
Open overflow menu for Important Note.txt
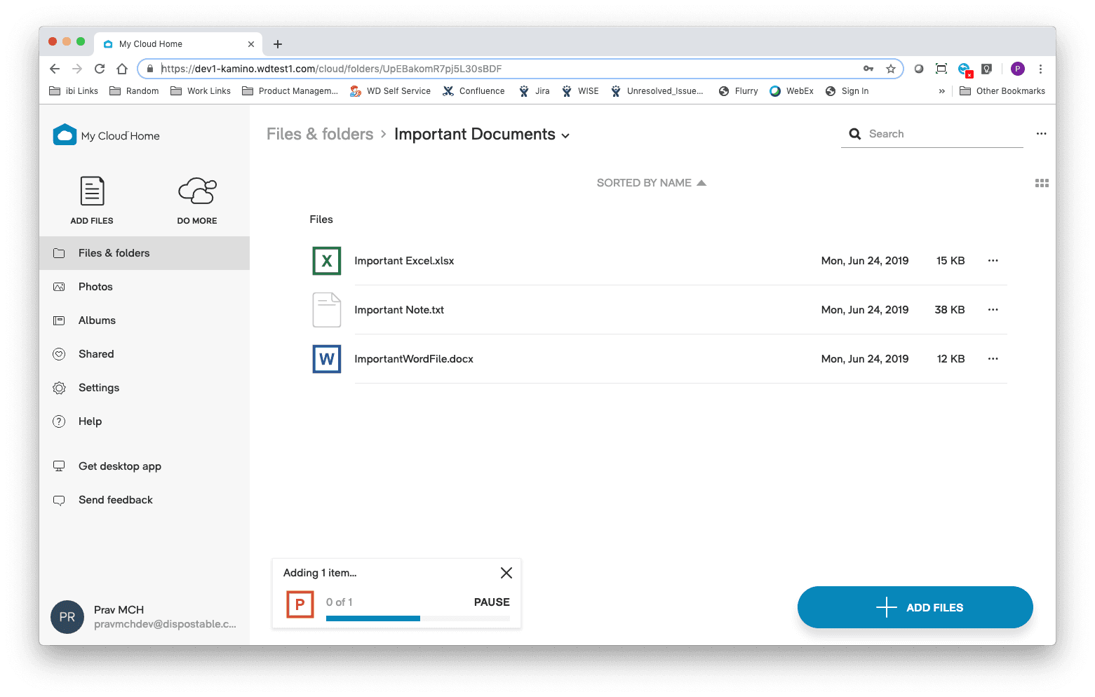pyautogui.click(x=993, y=309)
